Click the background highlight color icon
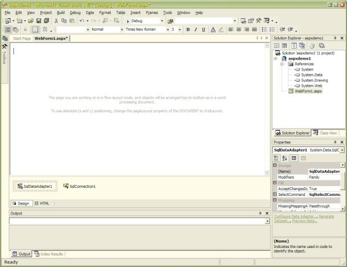The image size is (347, 267). 221,29
